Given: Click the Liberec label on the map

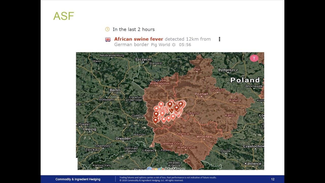Looking at the screenshot, I should point(149,150).
